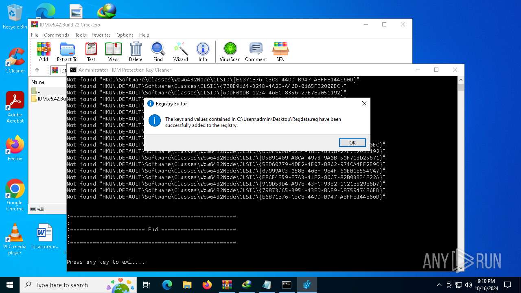521x293 pixels.
Task: Open the Comment toolbar icon
Action: 256,52
